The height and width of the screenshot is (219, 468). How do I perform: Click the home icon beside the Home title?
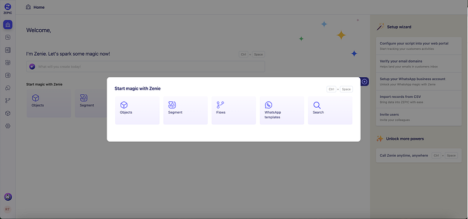click(x=28, y=7)
